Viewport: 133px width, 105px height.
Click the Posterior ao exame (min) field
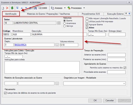tap(116, 59)
